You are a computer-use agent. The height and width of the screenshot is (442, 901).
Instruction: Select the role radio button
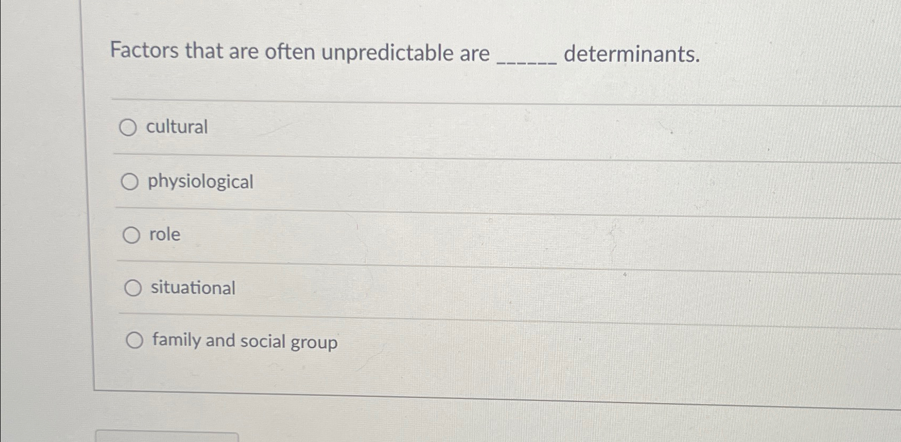(131, 234)
